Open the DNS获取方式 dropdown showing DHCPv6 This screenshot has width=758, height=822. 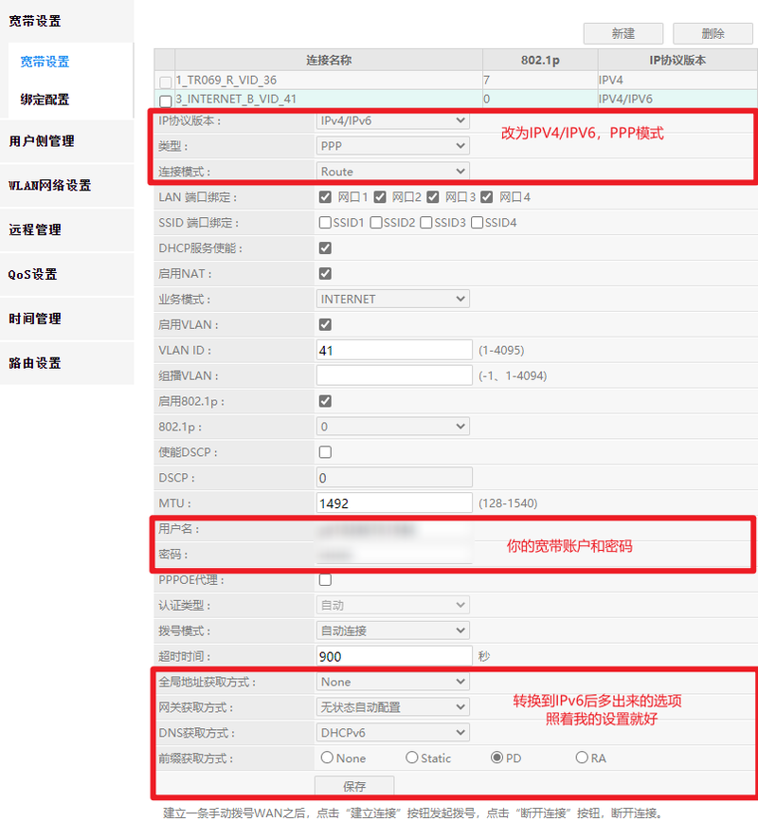click(x=392, y=732)
